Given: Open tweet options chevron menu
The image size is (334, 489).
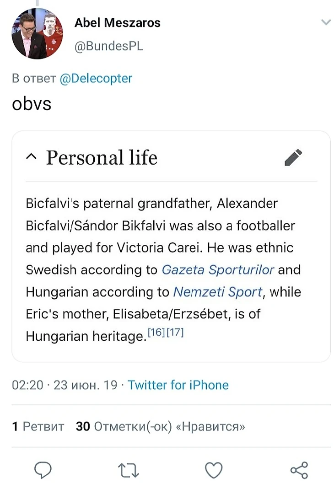Looking at the screenshot, I should 326,22.
